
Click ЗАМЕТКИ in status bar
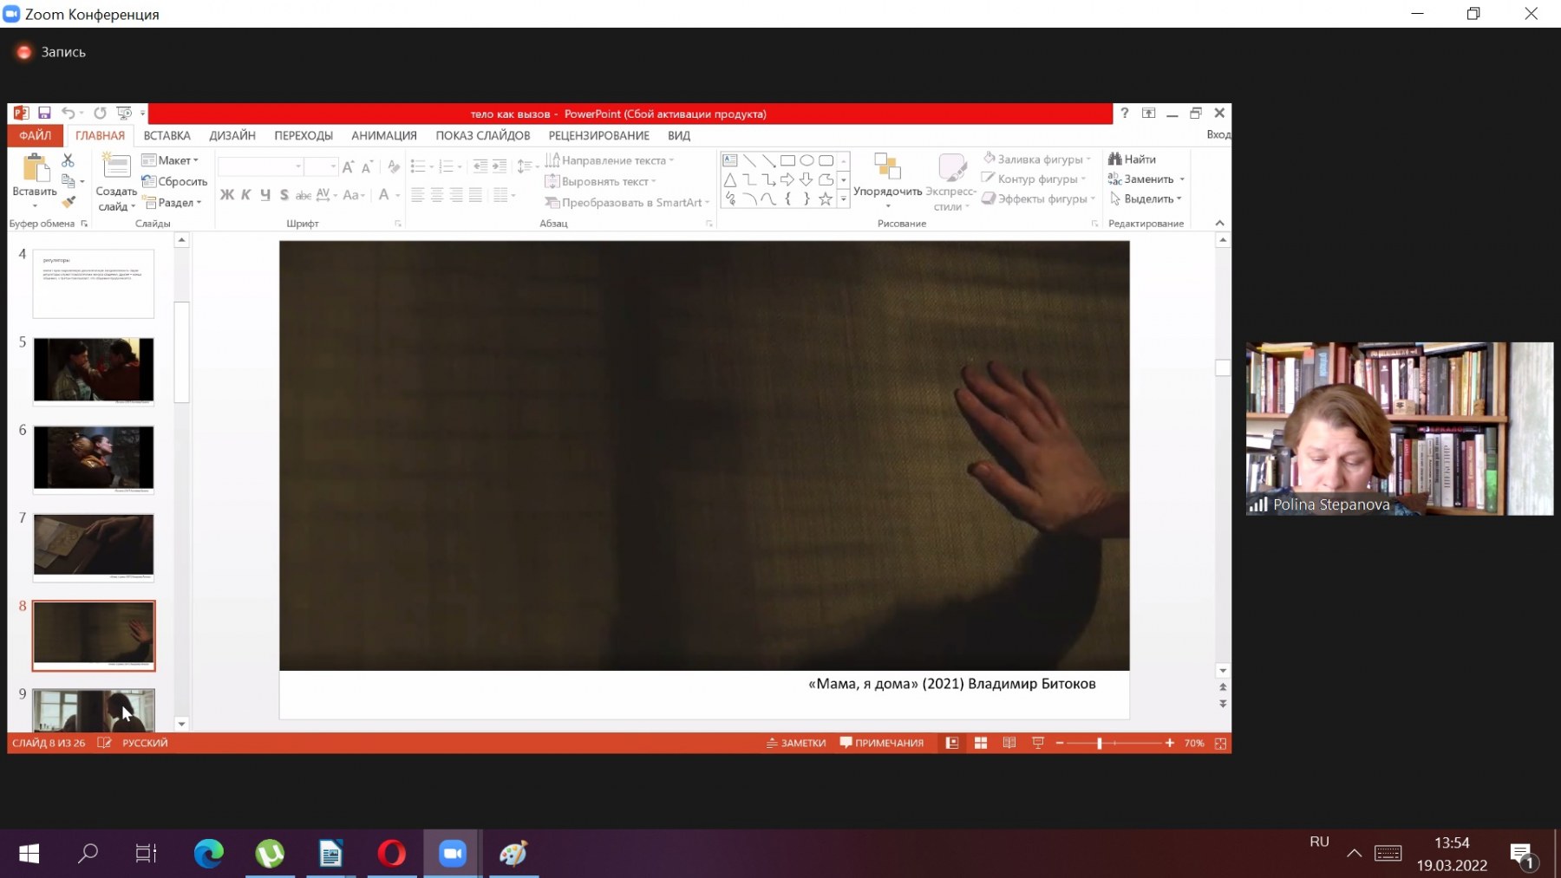[x=796, y=743]
